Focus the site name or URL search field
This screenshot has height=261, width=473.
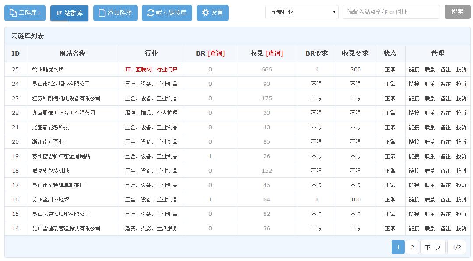(391, 12)
